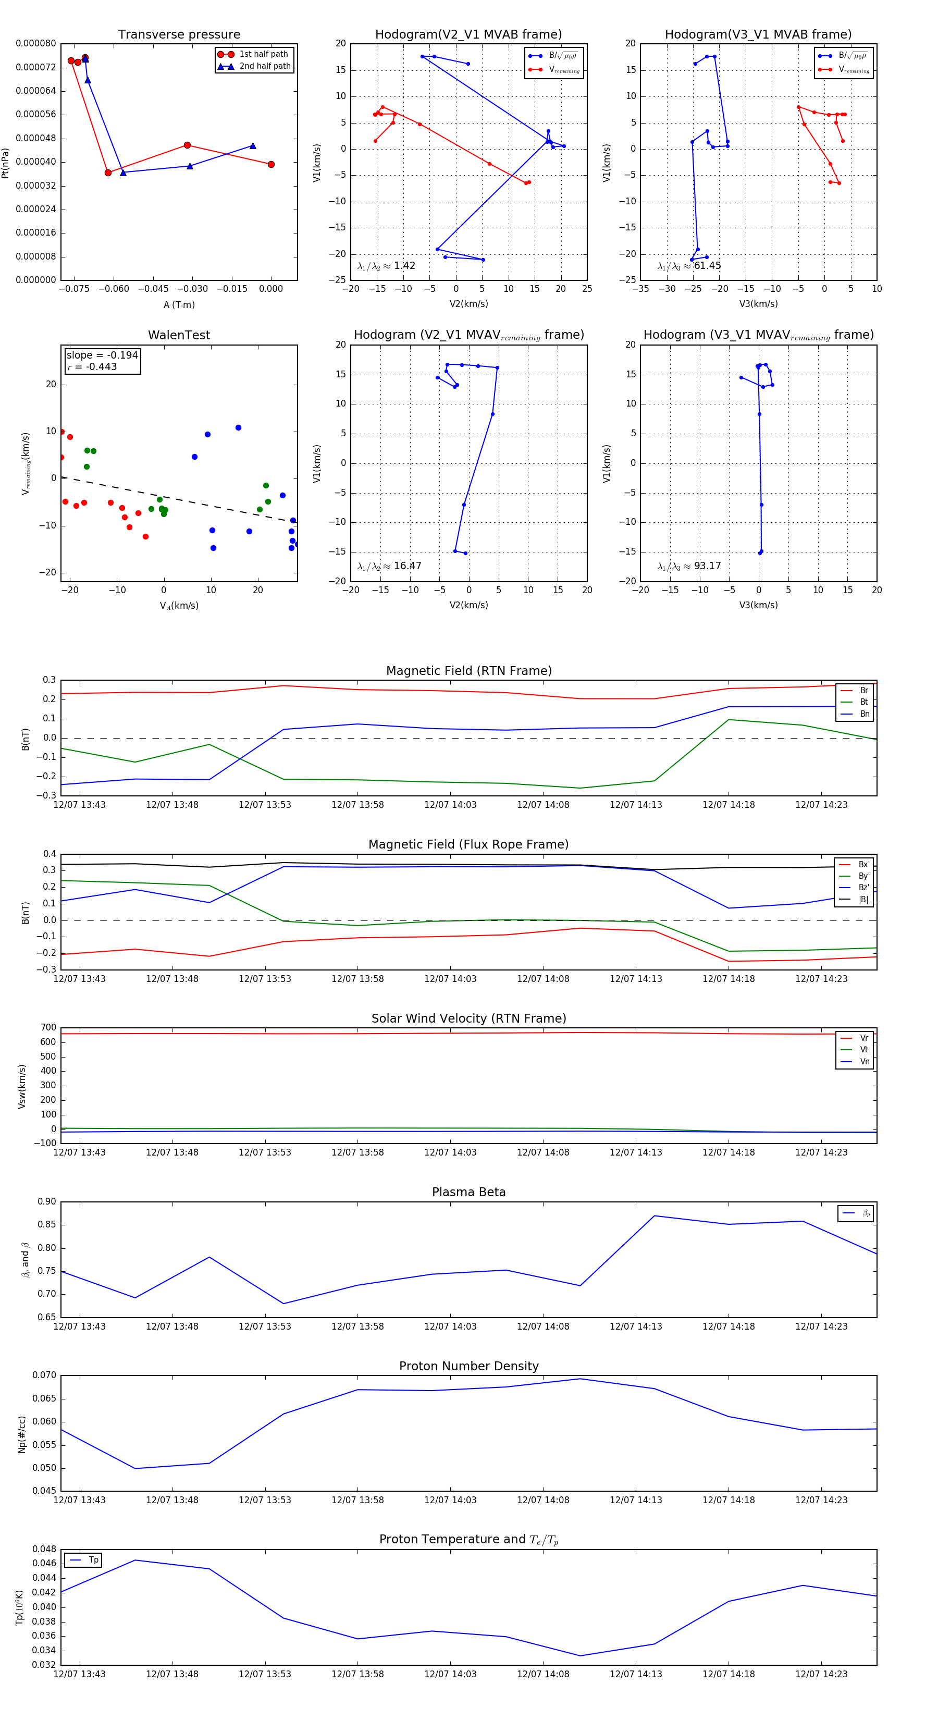Click the "Solar Wind Velocity (RTN Frame)" title
938x1720 pixels.
[x=468, y=1018]
